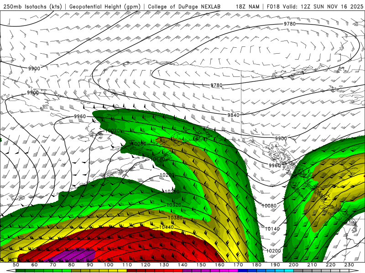This screenshot has height=273, width=365.
Task: Click the 220 knot value on color scale
Action: 331,265
